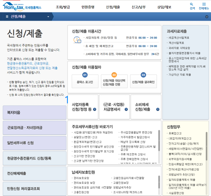The width and height of the screenshot is (211, 196).
Task: Open 불복(과적/이의/심사등)신청 link
Action: 185,154
